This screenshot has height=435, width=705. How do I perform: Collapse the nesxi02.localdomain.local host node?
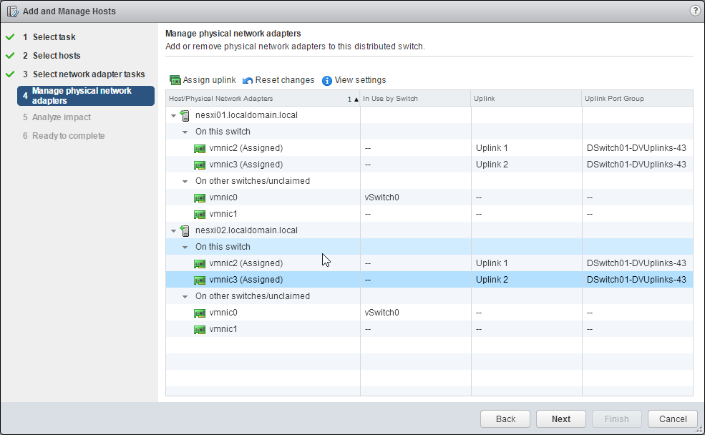point(174,230)
